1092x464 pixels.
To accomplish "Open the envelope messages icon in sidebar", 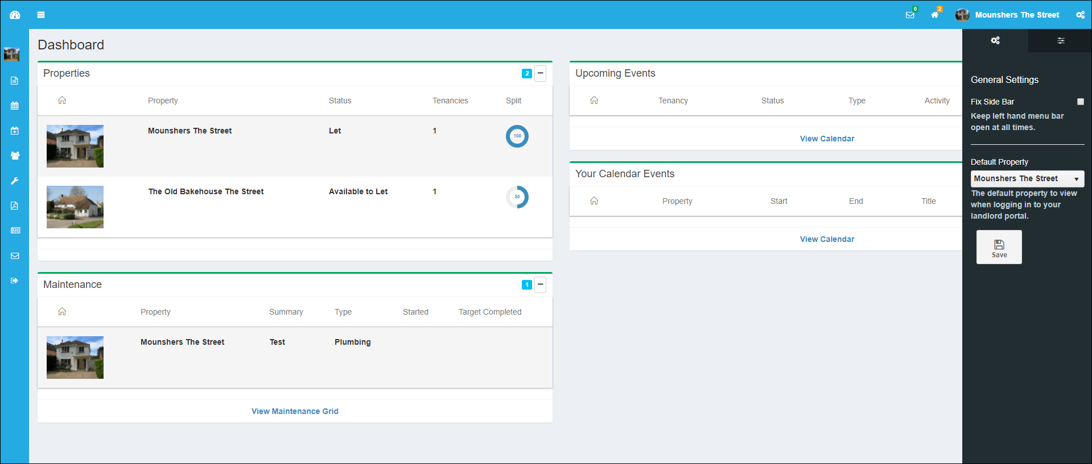I will click(15, 256).
